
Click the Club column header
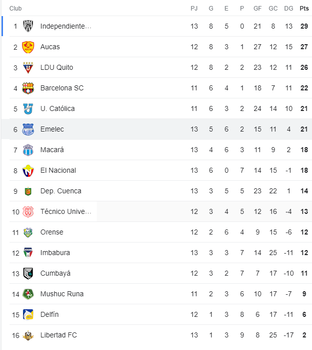tap(16, 9)
